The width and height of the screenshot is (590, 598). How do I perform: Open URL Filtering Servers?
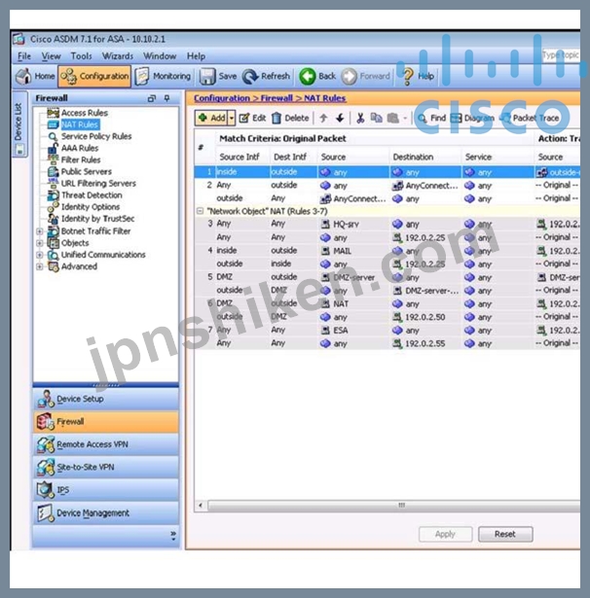[98, 184]
